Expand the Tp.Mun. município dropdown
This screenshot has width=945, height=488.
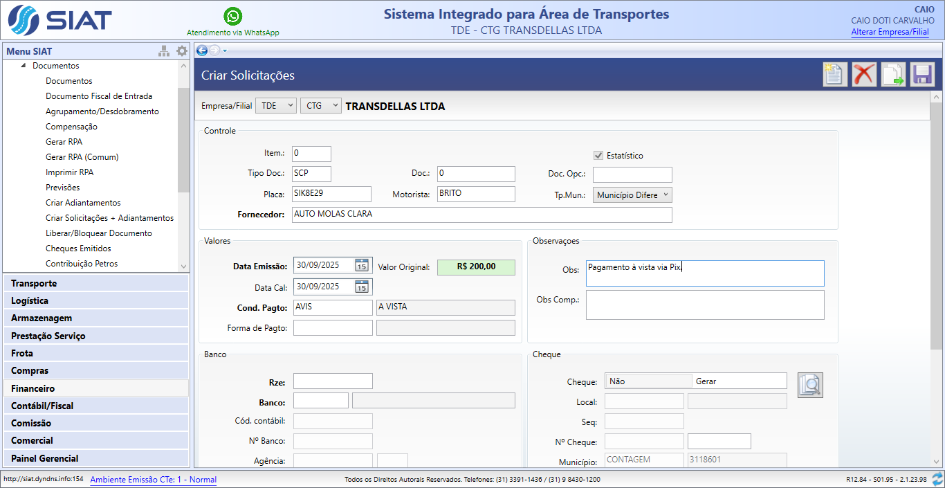[632, 195]
